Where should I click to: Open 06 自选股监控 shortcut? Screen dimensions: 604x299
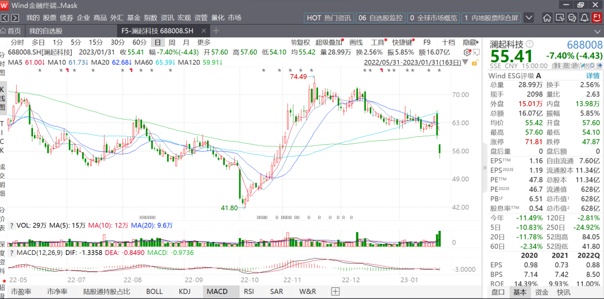[380, 18]
